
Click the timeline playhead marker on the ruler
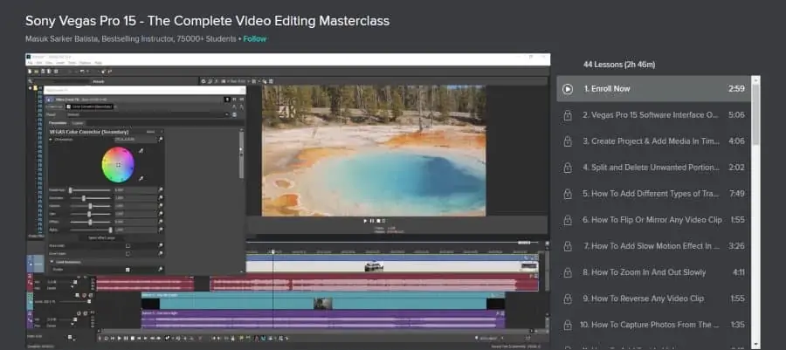click(273, 251)
